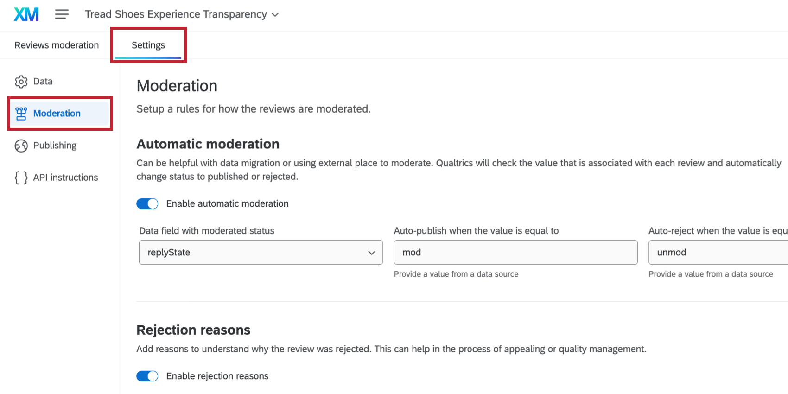Open API instructions page
This screenshot has width=788, height=394.
click(x=65, y=177)
